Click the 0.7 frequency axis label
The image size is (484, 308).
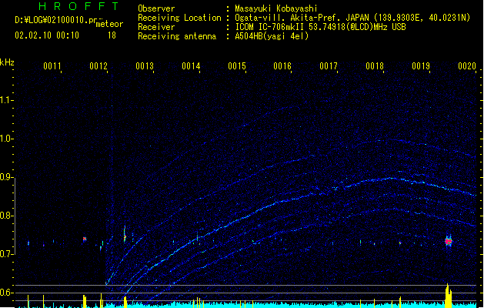tap(6, 254)
